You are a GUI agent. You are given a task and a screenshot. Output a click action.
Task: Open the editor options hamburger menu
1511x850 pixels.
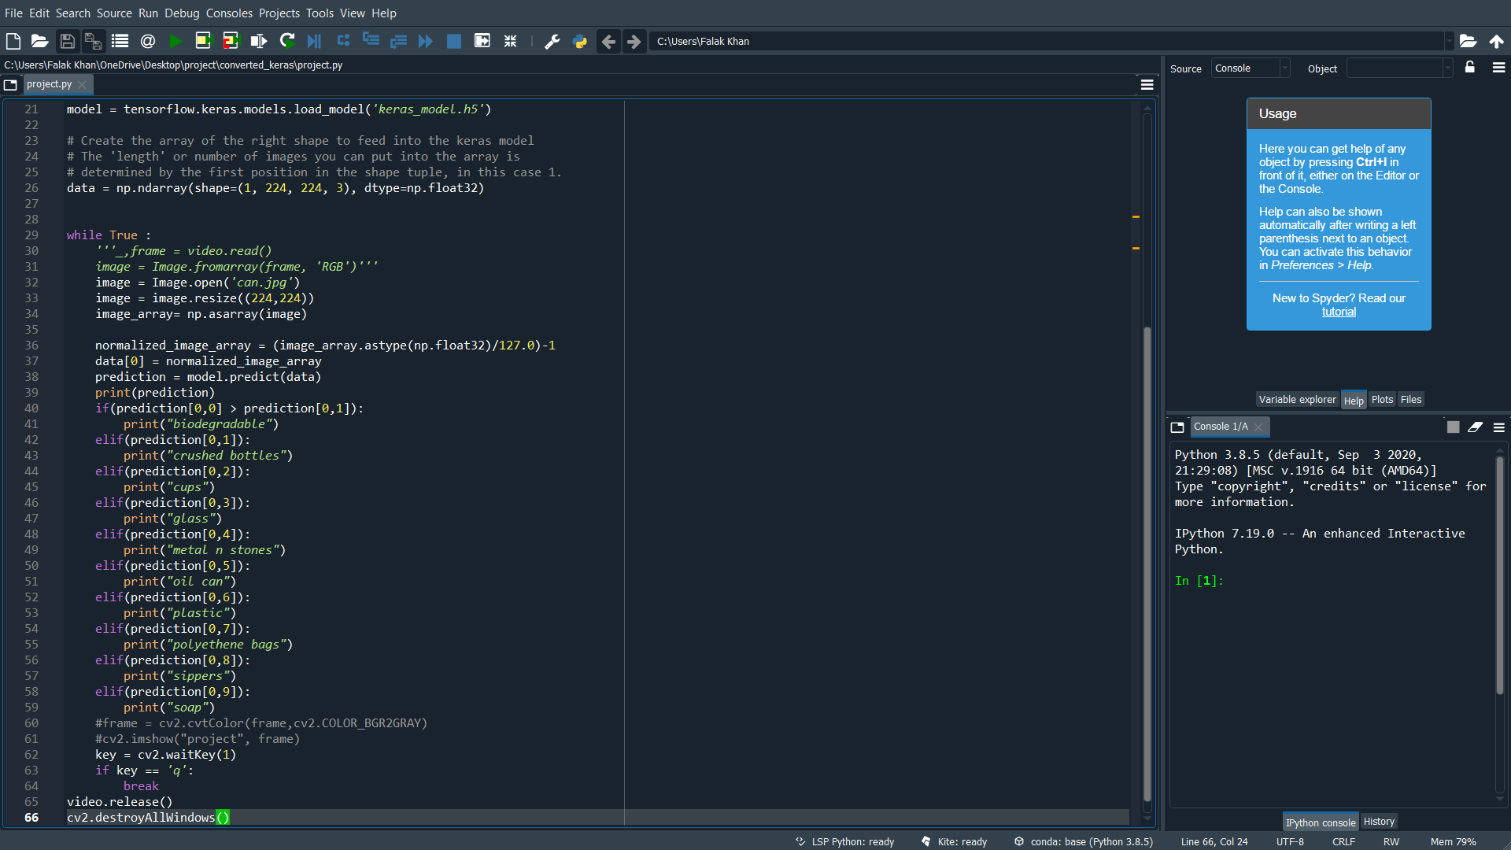pyautogui.click(x=1147, y=84)
